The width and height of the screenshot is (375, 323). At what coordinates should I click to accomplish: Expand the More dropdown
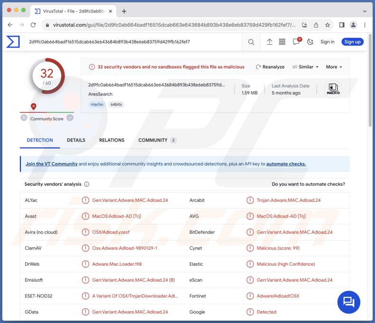[x=334, y=67]
